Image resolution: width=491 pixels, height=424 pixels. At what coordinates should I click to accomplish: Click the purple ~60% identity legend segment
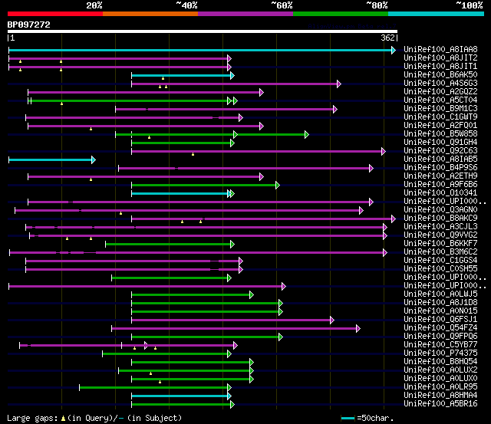[x=245, y=14]
